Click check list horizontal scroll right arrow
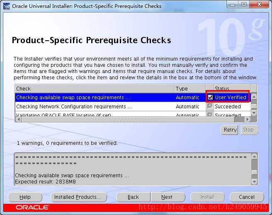 click(x=248, y=119)
